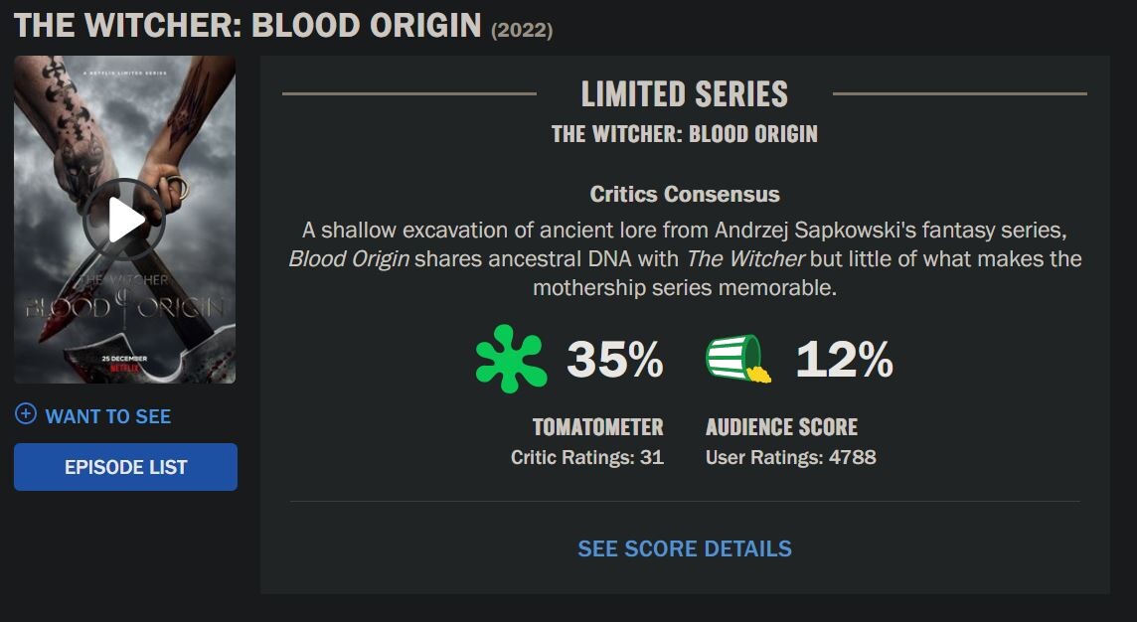Click the (2022) year text

522,29
